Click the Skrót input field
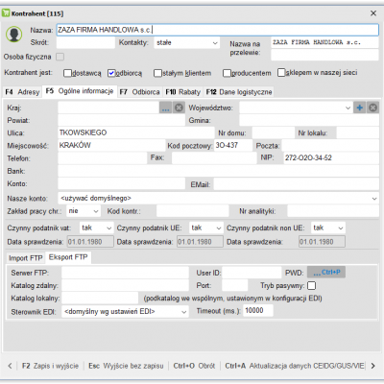Image resolution: width=384 pixels, height=384 pixels. [85, 42]
